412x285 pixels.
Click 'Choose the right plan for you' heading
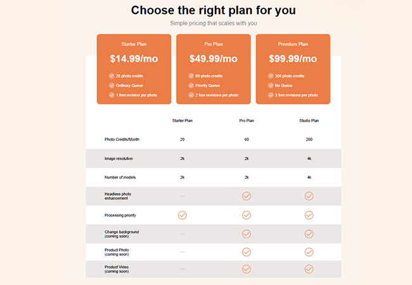tap(213, 11)
